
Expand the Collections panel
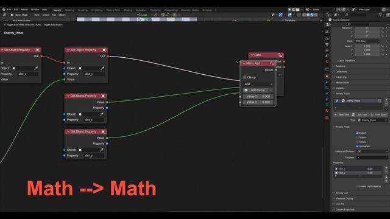tap(341, 72)
